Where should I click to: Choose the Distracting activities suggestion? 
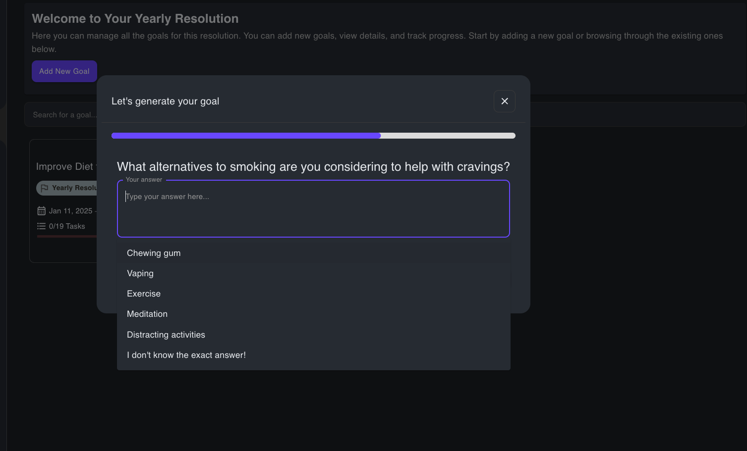(166, 335)
